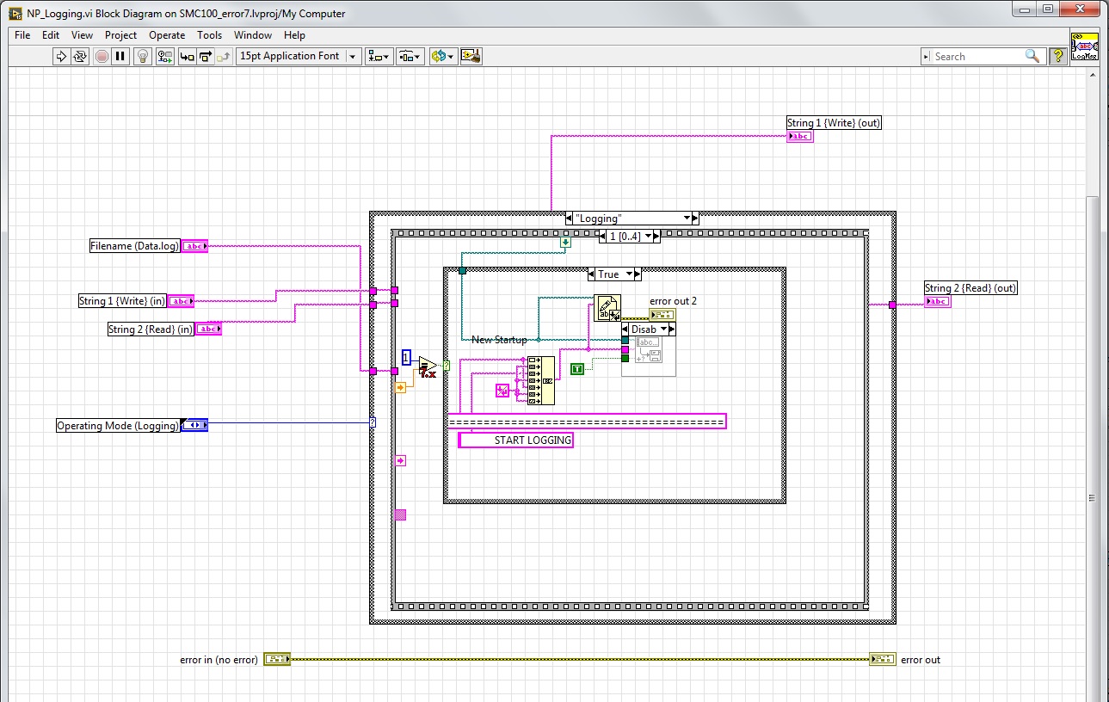The width and height of the screenshot is (1109, 702).
Task: Click the search magnifier icon
Action: (1032, 56)
